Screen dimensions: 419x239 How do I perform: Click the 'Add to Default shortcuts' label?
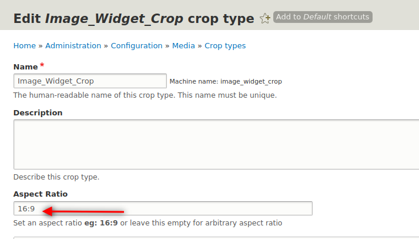pos(323,17)
